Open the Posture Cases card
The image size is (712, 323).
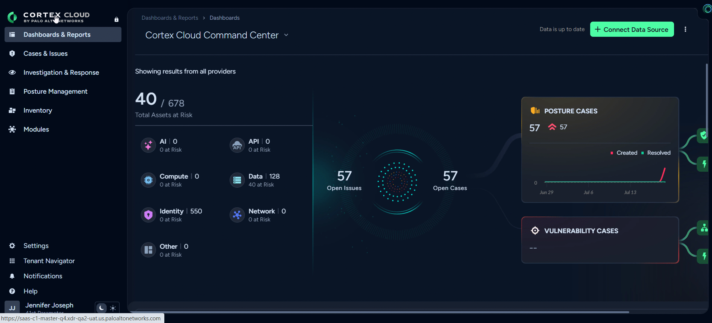pos(600,150)
